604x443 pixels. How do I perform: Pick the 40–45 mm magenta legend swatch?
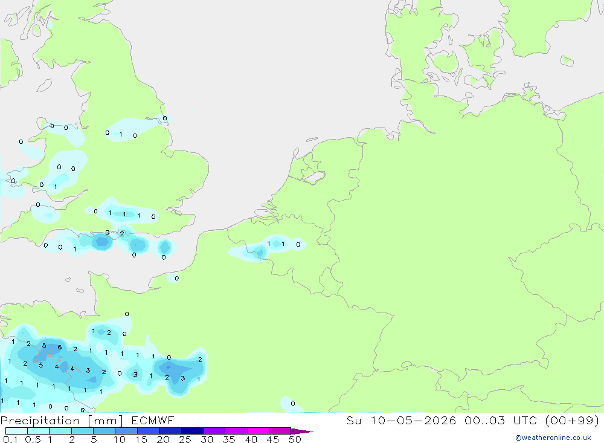coord(258,431)
